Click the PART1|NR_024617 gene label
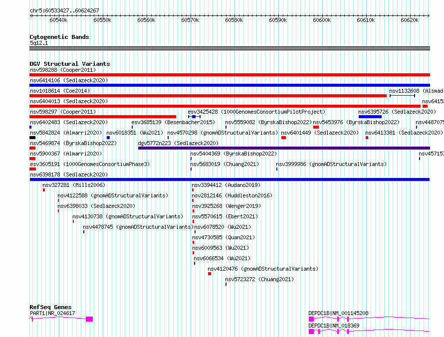 52,313
